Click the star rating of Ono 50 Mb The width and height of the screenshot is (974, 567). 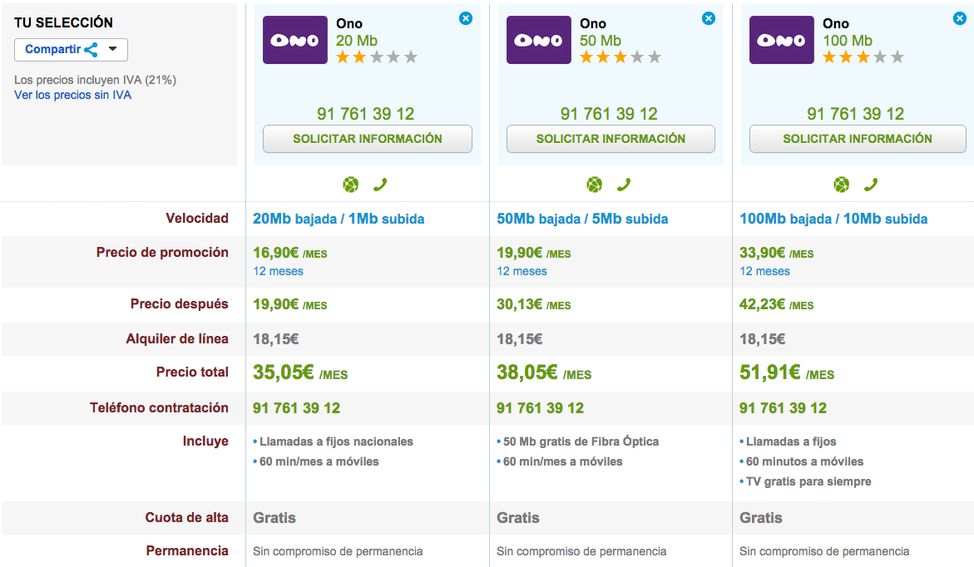tap(620, 57)
